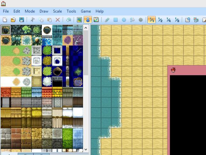
Task: Open the Resource Manager icon
Action: (x=196, y=20)
